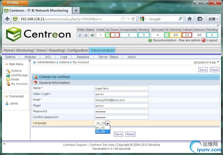Open the Reporting tab
The height and width of the screenshot is (155, 223).
tap(57, 50)
